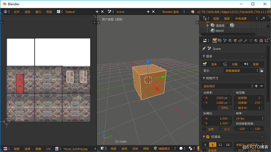Toggle the pin icon next to Scene

204,49
